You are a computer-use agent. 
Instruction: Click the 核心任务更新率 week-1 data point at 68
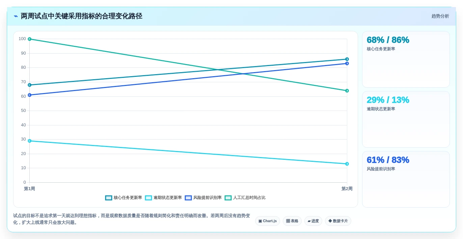coord(30,85)
